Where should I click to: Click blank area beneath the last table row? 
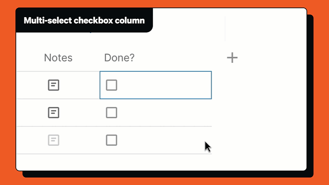pyautogui.click(x=114, y=162)
